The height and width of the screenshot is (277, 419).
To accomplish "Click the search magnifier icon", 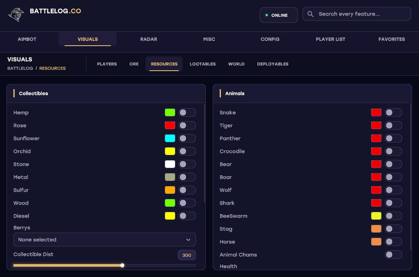I will (310, 14).
